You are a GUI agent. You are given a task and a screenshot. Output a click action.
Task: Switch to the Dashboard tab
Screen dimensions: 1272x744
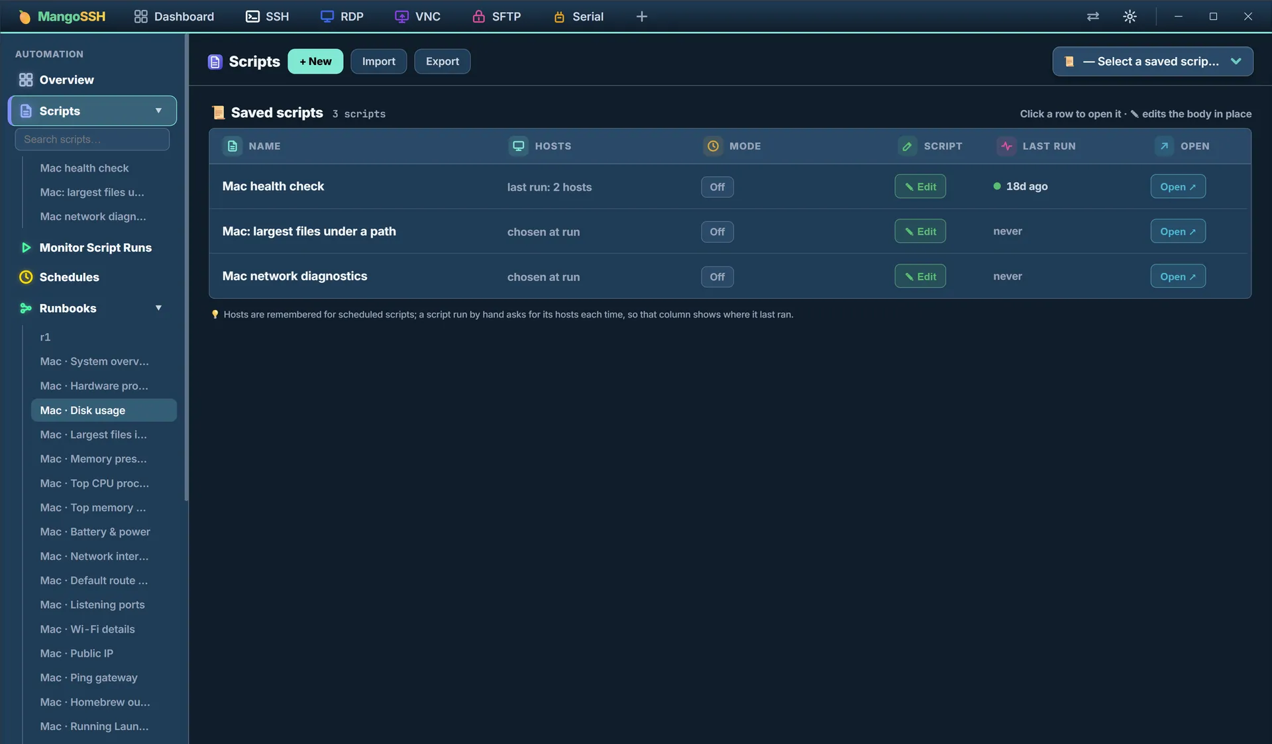point(174,17)
